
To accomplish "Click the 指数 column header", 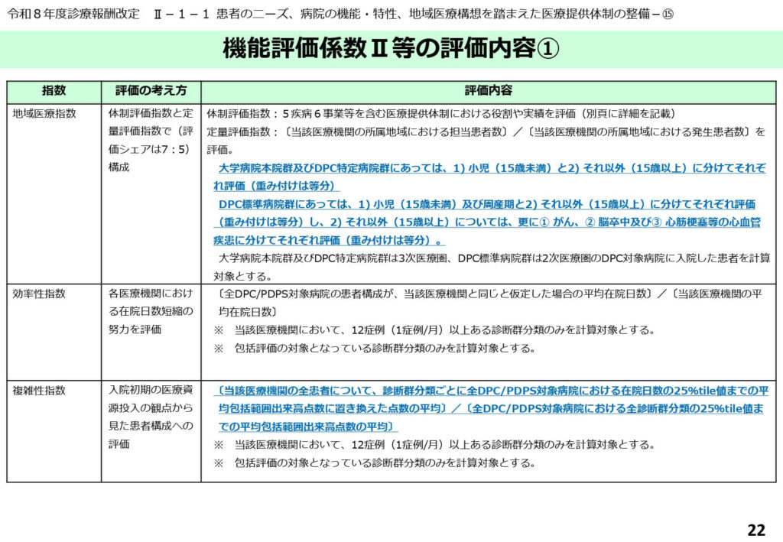I will [x=54, y=91].
